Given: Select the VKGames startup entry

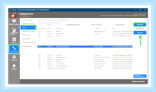Looking at the screenshot, I should [x=85, y=55].
